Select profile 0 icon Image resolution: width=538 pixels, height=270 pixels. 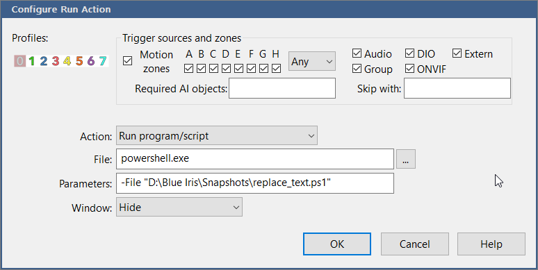20,61
